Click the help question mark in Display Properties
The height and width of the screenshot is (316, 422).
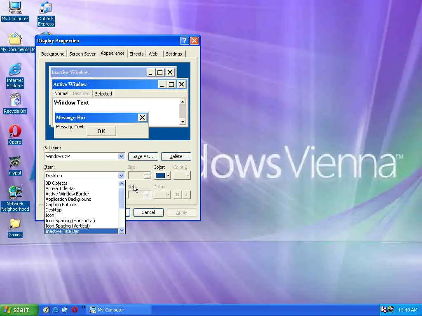pyautogui.click(x=184, y=41)
